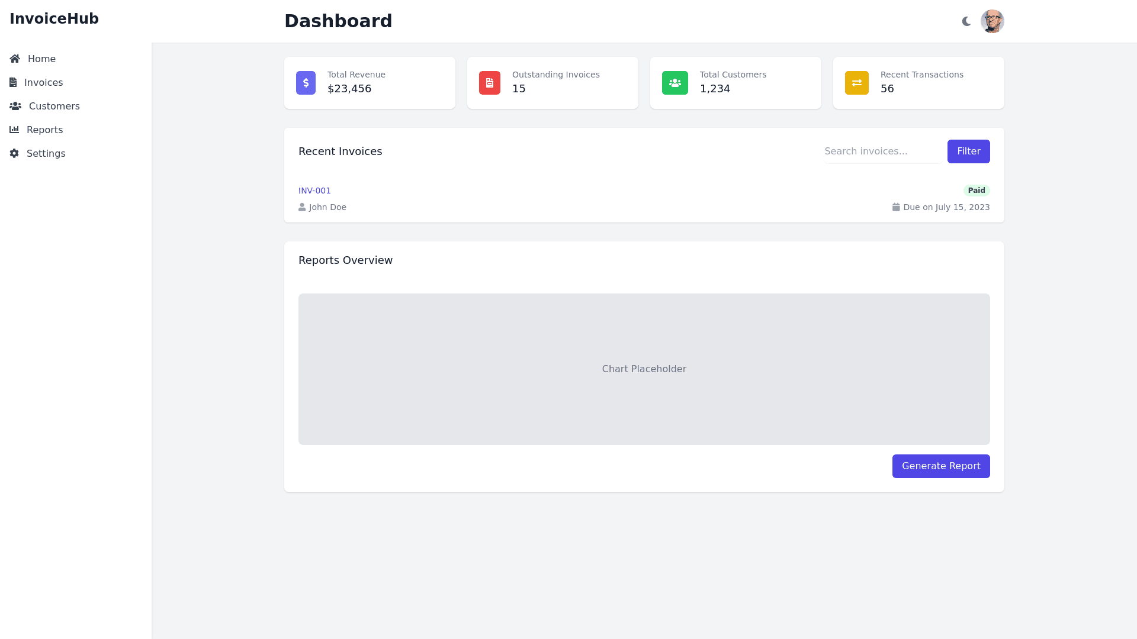Click the green Total Customers people icon
Viewport: 1137px width, 639px height.
click(x=675, y=83)
